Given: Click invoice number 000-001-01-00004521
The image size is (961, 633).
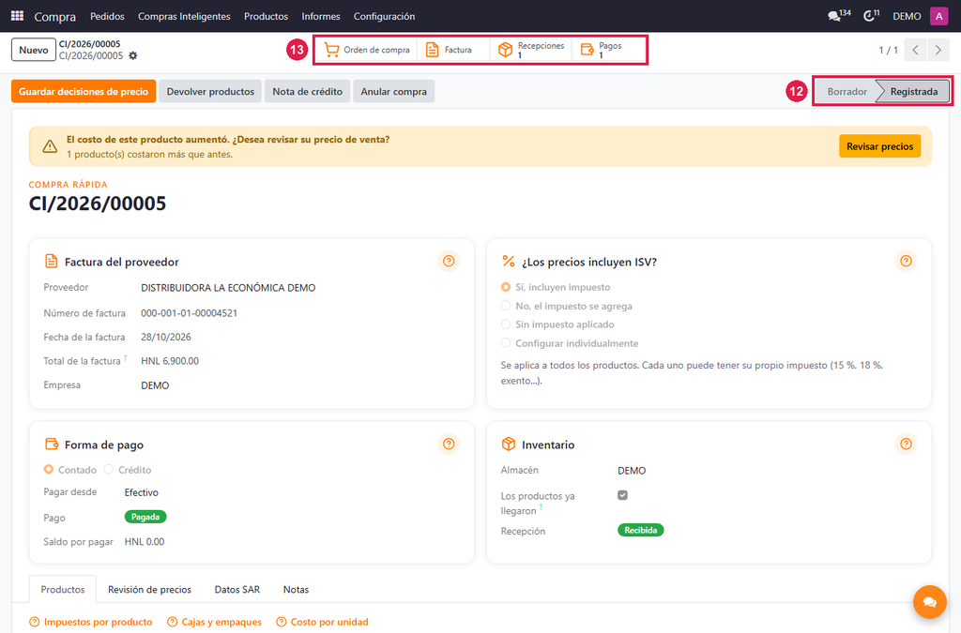Looking at the screenshot, I should click(x=189, y=313).
